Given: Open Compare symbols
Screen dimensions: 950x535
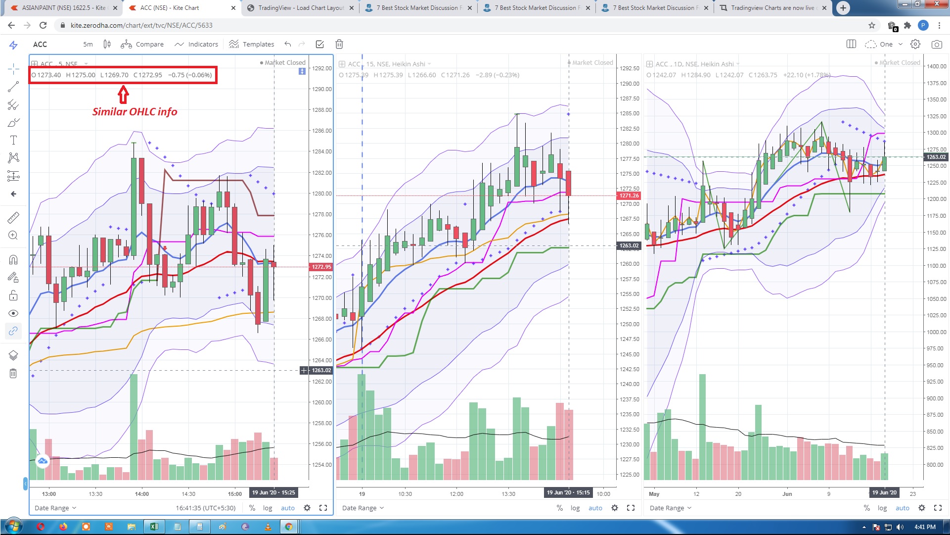Looking at the screenshot, I should click(x=142, y=44).
